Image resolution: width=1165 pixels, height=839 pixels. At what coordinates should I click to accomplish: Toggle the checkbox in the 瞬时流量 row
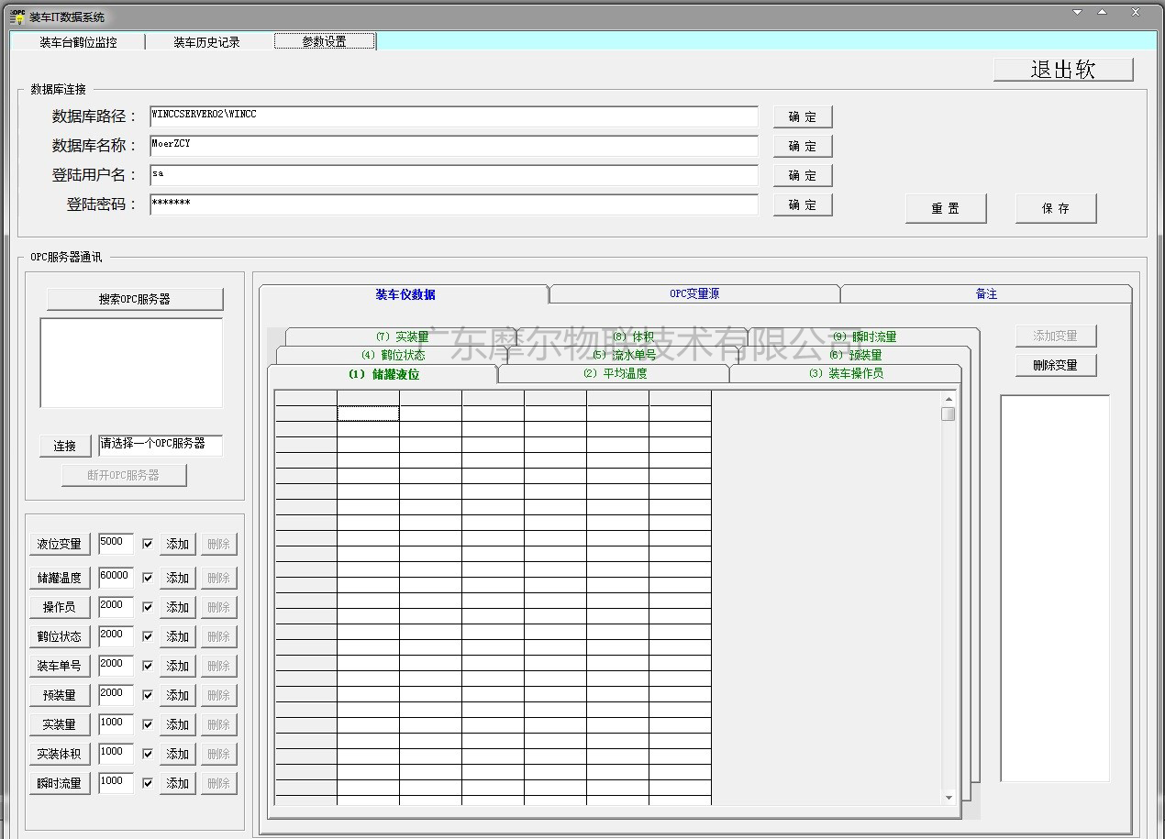pos(148,783)
